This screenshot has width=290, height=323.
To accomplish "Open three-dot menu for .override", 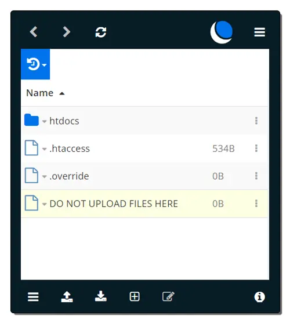I will pyautogui.click(x=256, y=176).
